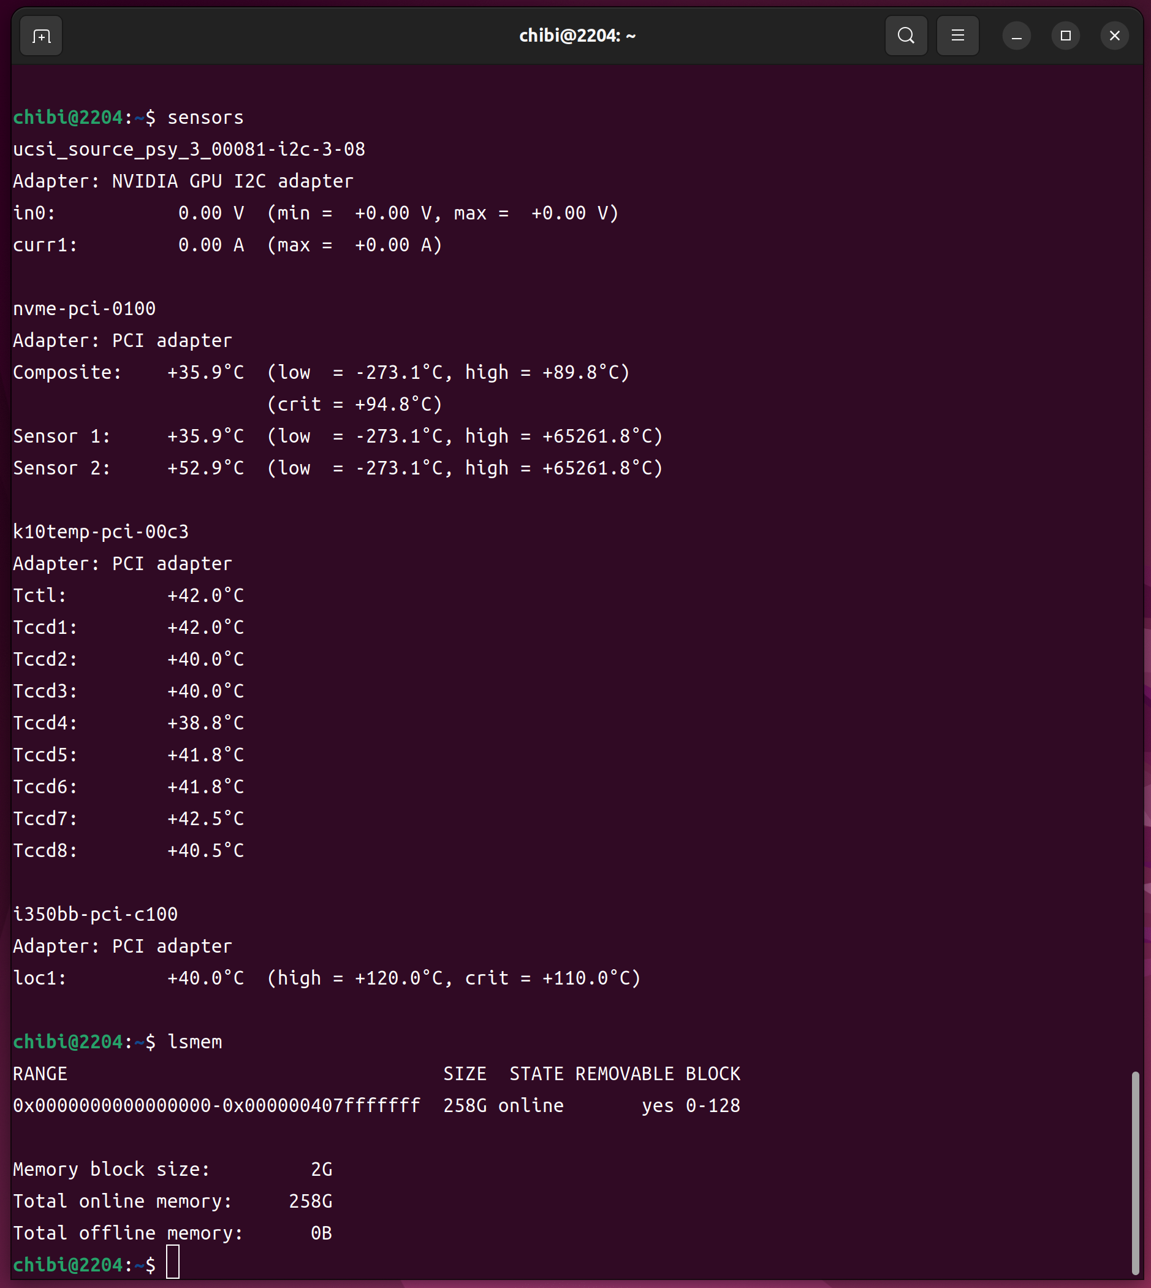Click the k10temp-pci-00c3 device heading
Image resolution: width=1151 pixels, height=1288 pixels.
101,532
